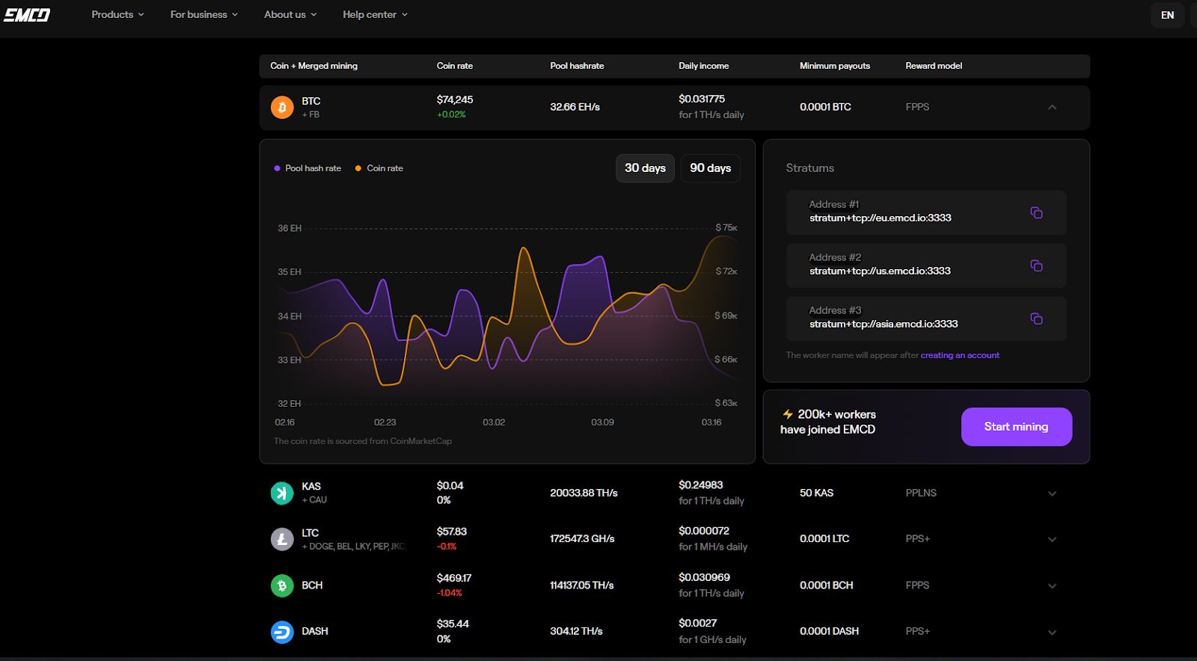Switch chart range to 30 days
Image resolution: width=1197 pixels, height=661 pixels.
645,168
